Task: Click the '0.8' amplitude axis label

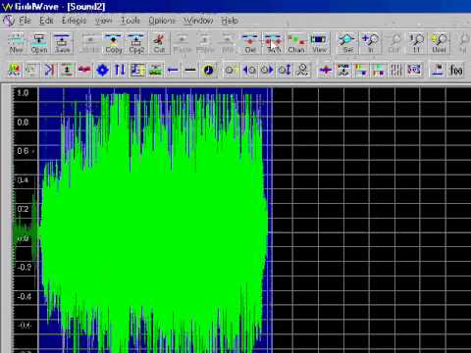Action: 23,123
